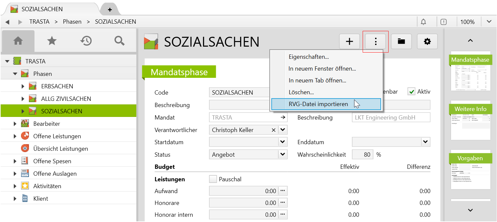Open the folder icon button in header
The width and height of the screenshot is (497, 222).
tap(401, 41)
